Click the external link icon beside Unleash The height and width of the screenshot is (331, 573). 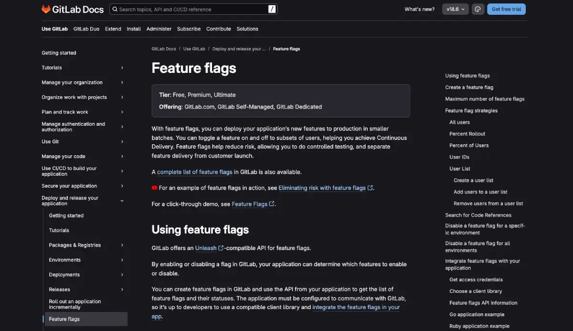tap(220, 248)
